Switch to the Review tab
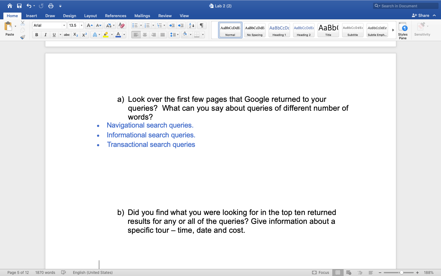 point(165,16)
